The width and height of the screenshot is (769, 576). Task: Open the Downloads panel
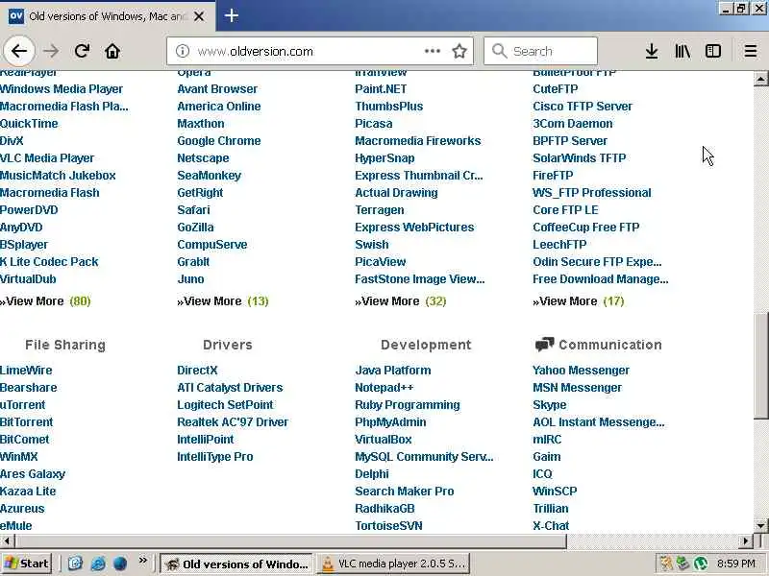click(652, 51)
